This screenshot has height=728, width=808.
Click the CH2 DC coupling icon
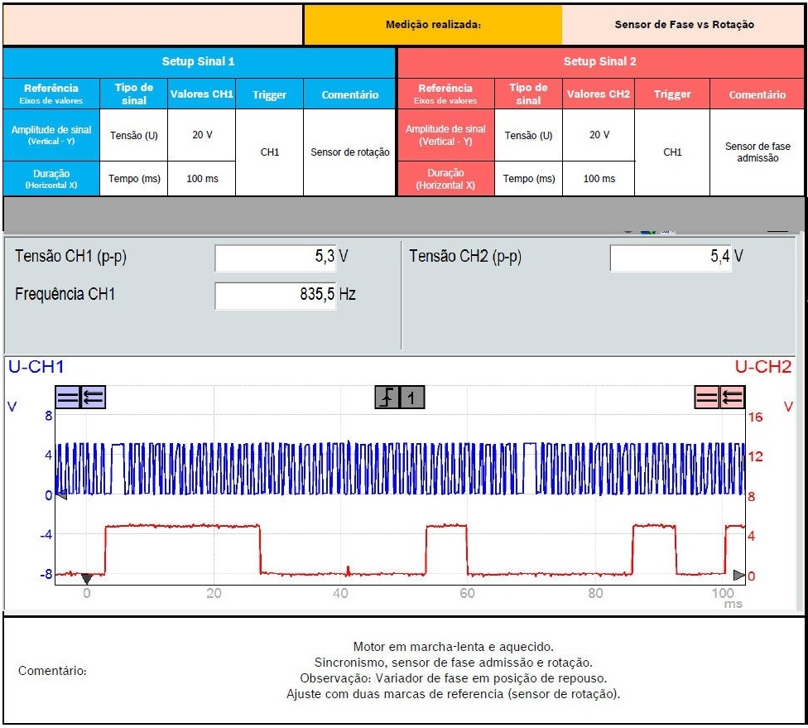[x=707, y=398]
